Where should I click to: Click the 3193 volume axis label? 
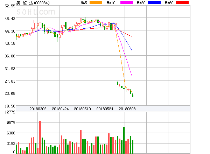pyautogui.click(x=11, y=143)
